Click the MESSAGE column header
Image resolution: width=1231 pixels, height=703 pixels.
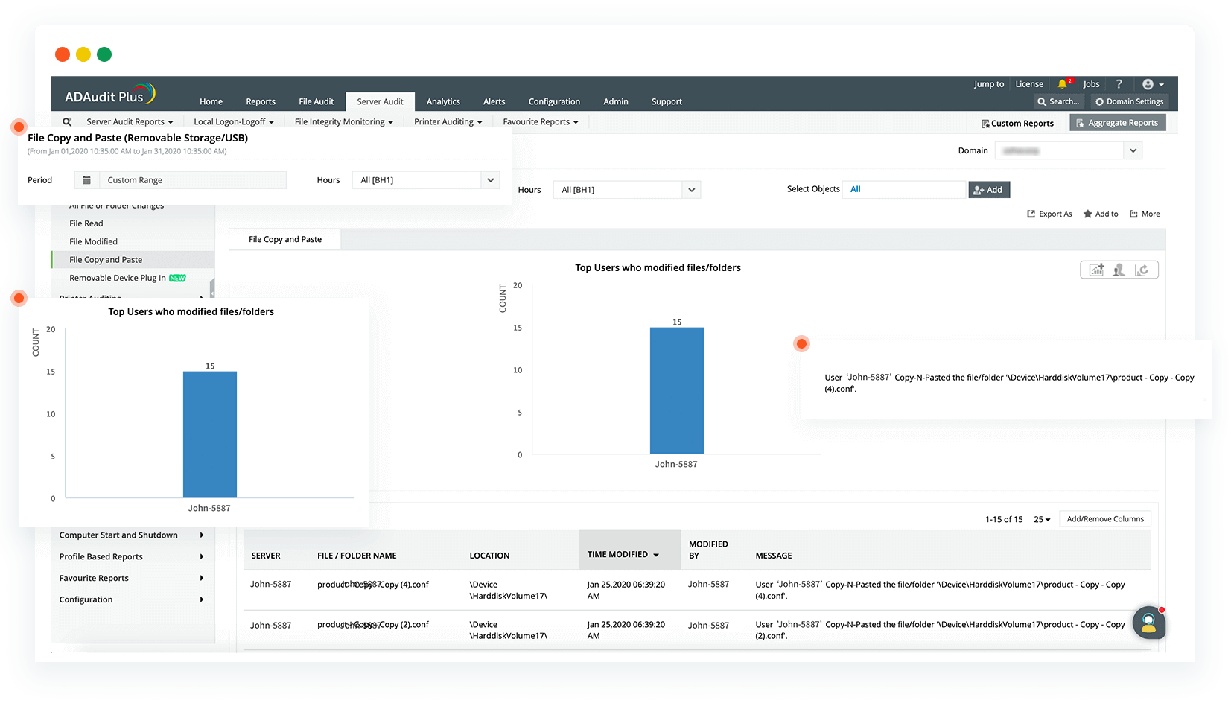[x=774, y=556]
